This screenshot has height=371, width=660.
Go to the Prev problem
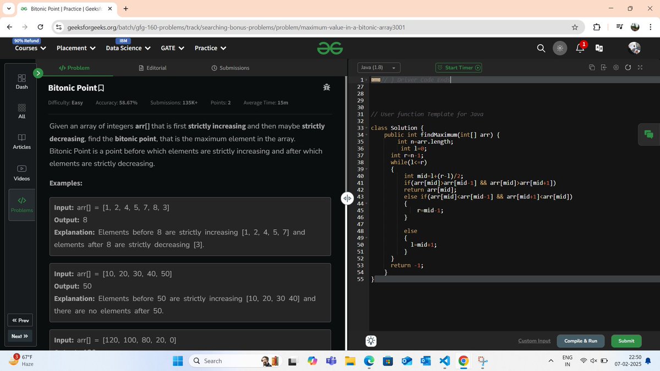click(21, 320)
